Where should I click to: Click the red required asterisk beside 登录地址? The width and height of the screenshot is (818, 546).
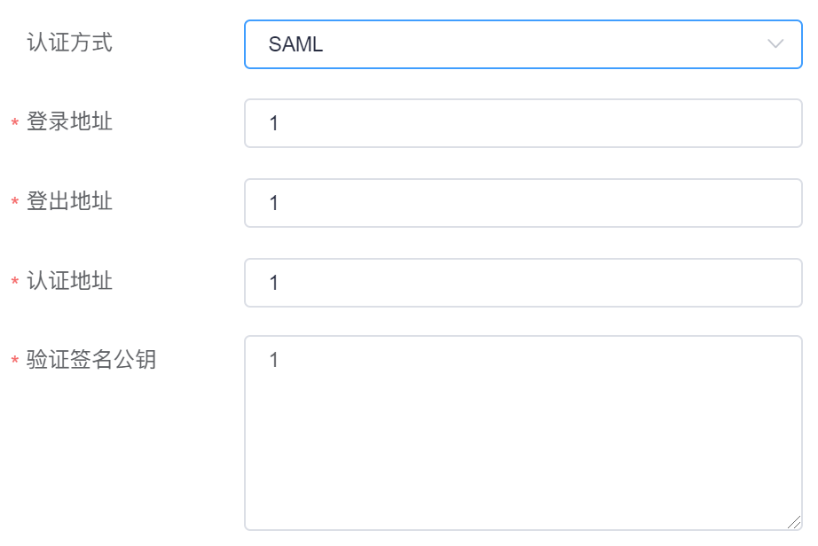(x=15, y=123)
